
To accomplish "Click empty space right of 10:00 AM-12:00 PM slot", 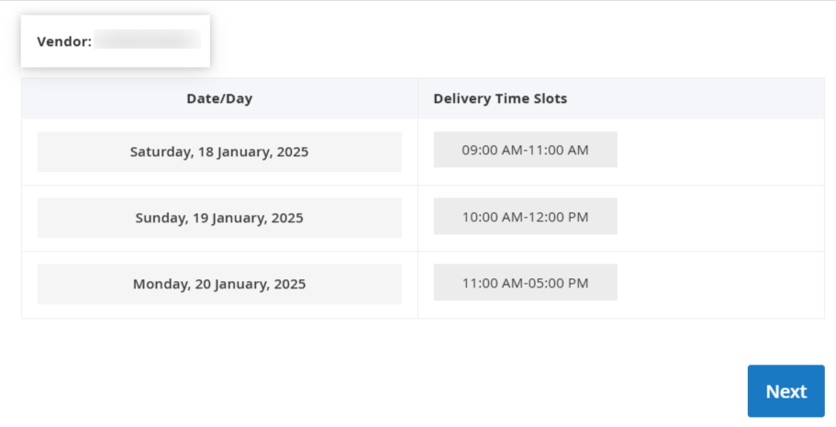I will pyautogui.click(x=719, y=218).
